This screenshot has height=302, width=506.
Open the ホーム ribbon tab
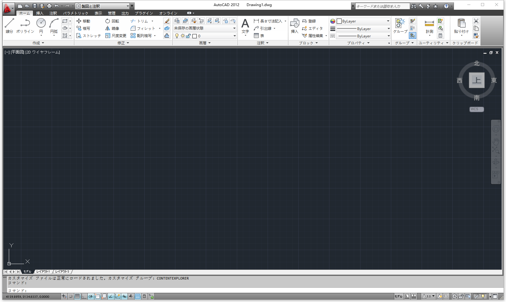25,13
